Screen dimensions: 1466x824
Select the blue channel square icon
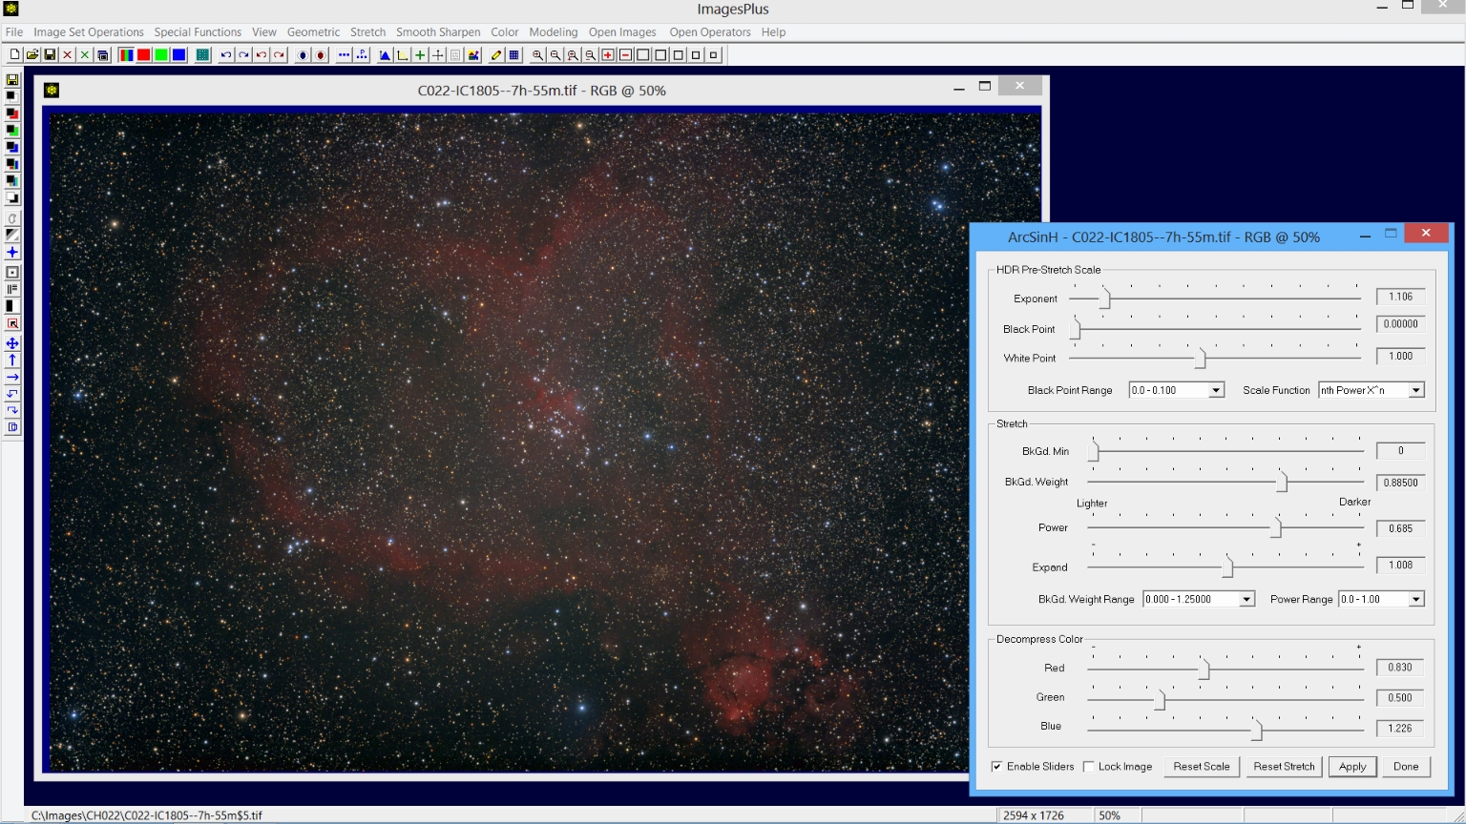[178, 55]
